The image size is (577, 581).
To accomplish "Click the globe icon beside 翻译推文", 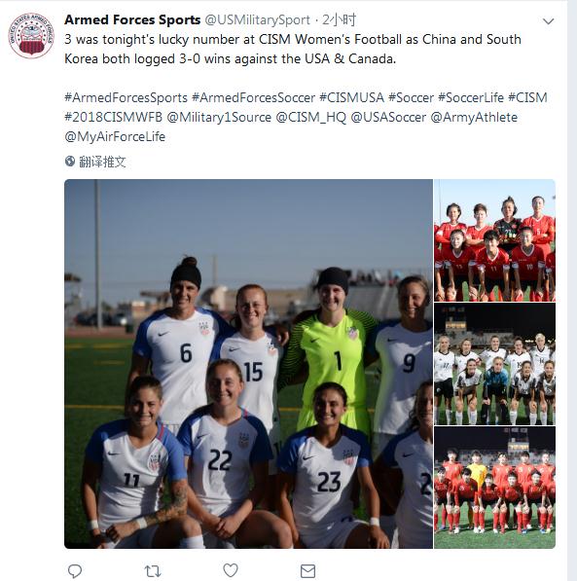I will [x=70, y=162].
